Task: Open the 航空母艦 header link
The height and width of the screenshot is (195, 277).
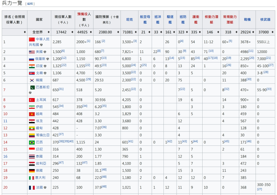Action: pyautogui.click(x=143, y=19)
